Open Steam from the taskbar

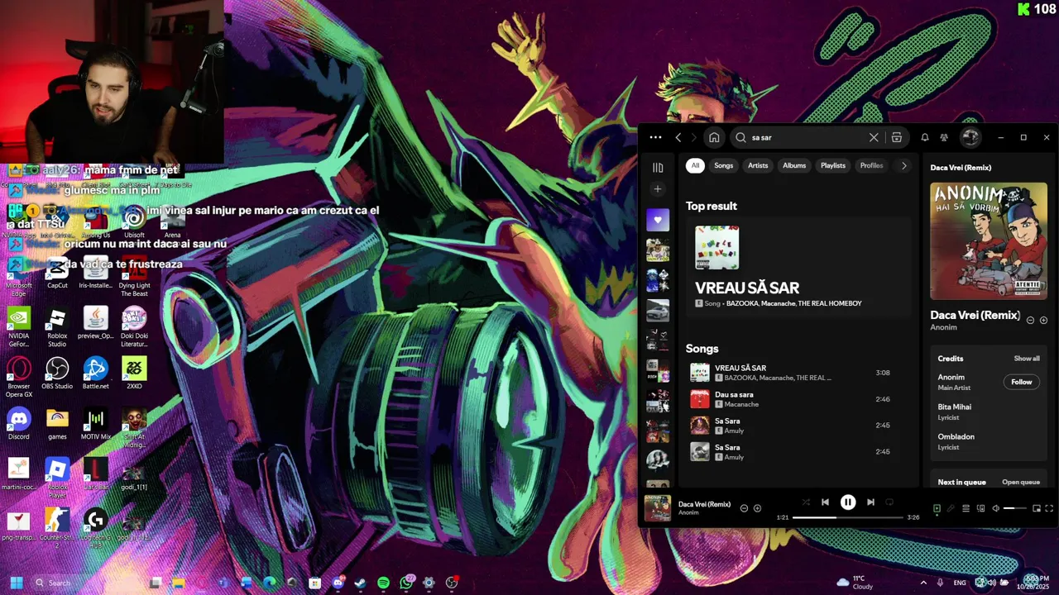(360, 583)
